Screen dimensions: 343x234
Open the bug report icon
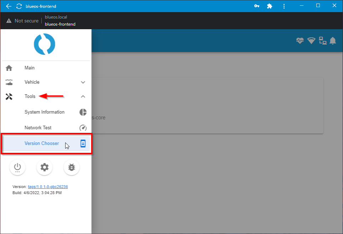(72, 167)
